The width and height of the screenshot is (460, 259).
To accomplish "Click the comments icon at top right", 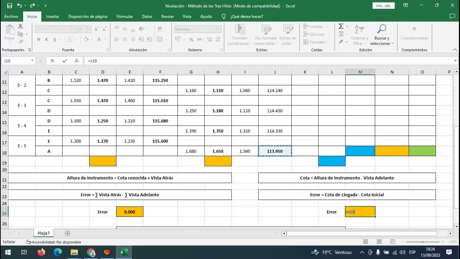I will pyautogui.click(x=452, y=16).
